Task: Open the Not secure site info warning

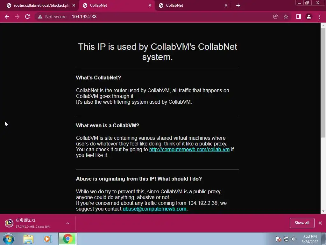Action: tap(52, 17)
